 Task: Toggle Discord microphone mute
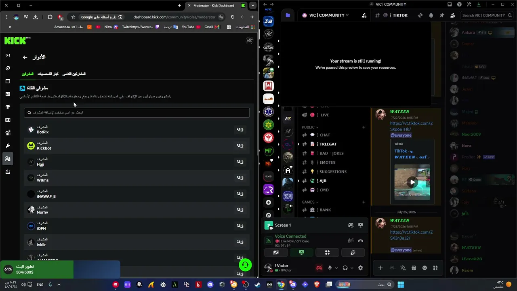coord(330,268)
